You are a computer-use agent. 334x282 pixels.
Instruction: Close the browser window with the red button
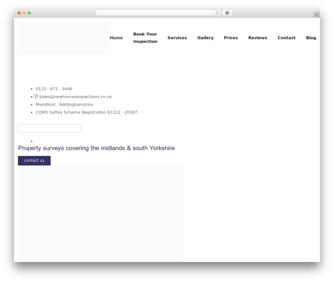pos(19,13)
